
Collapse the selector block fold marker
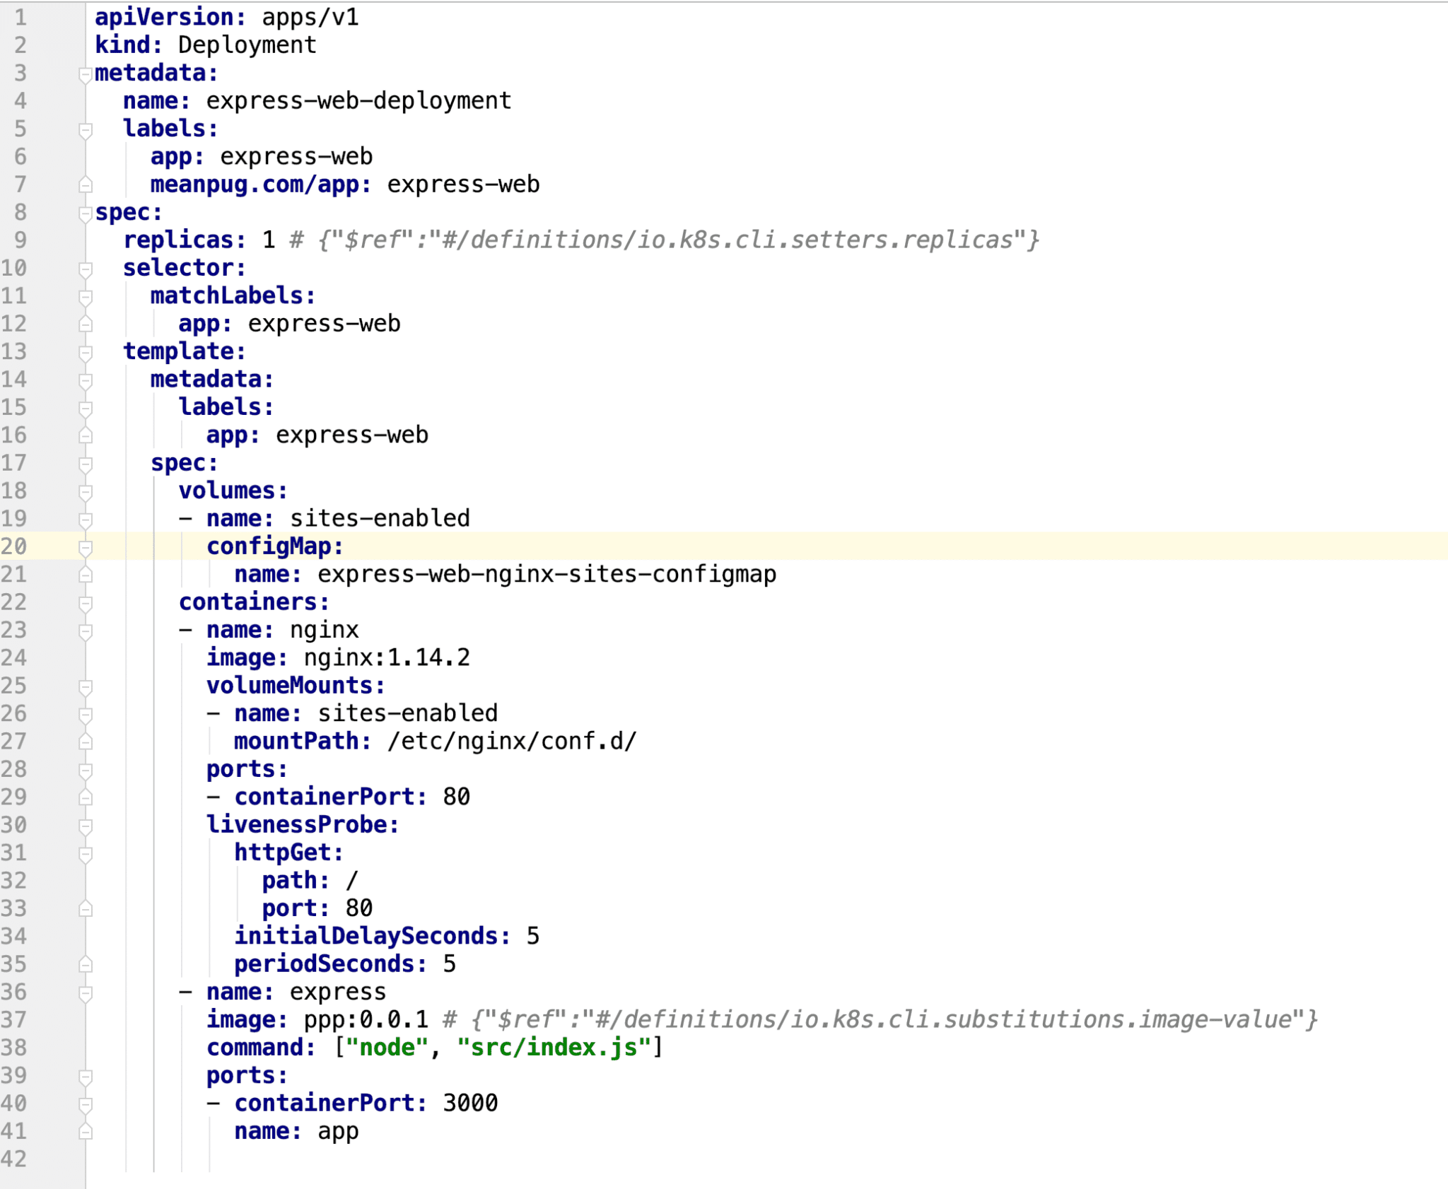tap(85, 269)
